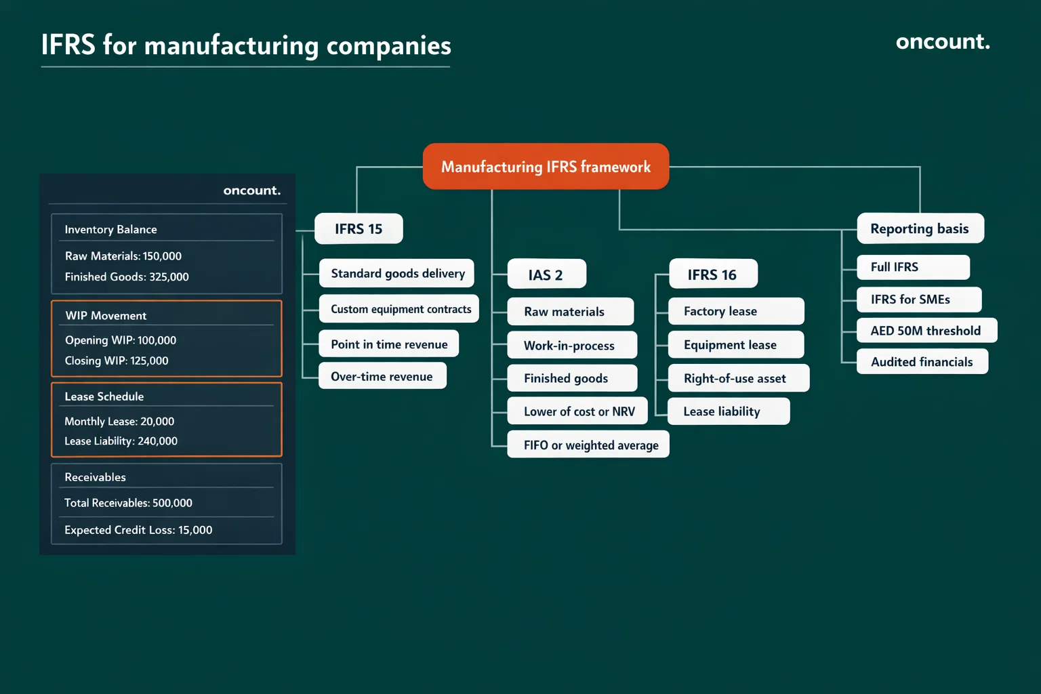The image size is (1041, 694).
Task: Click the Manufacturing IFRS framework node
Action: tap(546, 166)
